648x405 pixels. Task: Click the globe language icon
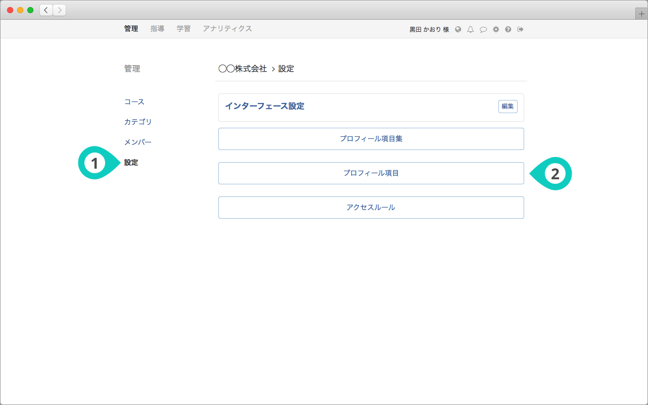458,29
